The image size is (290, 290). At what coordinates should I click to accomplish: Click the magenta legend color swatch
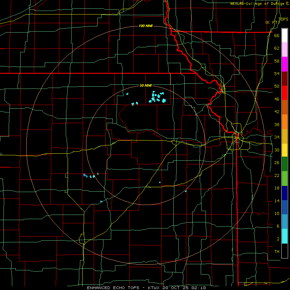285,64
